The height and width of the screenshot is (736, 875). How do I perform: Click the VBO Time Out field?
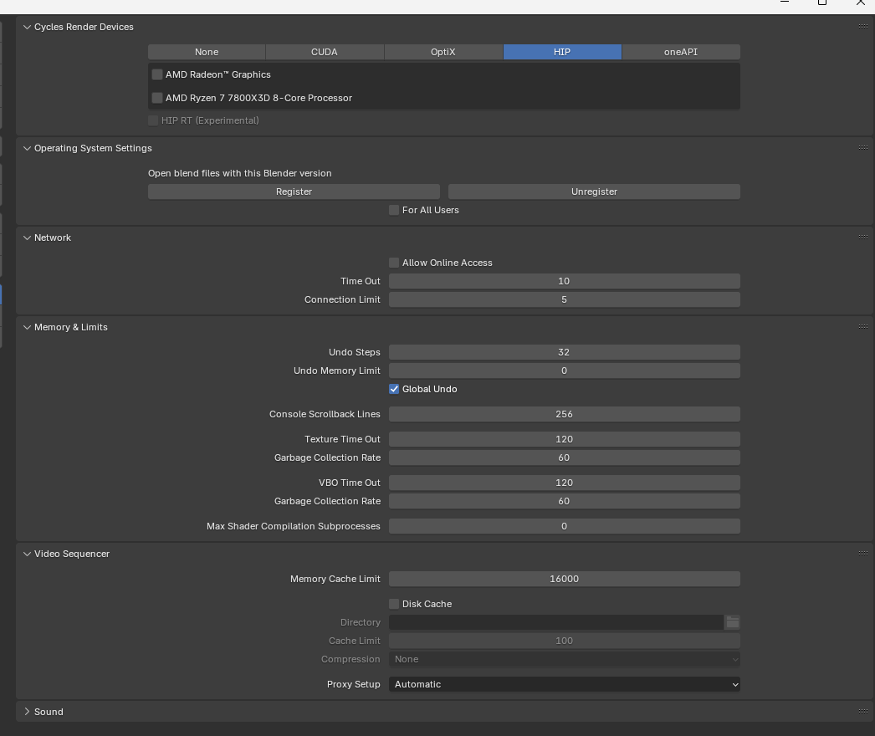click(x=564, y=483)
